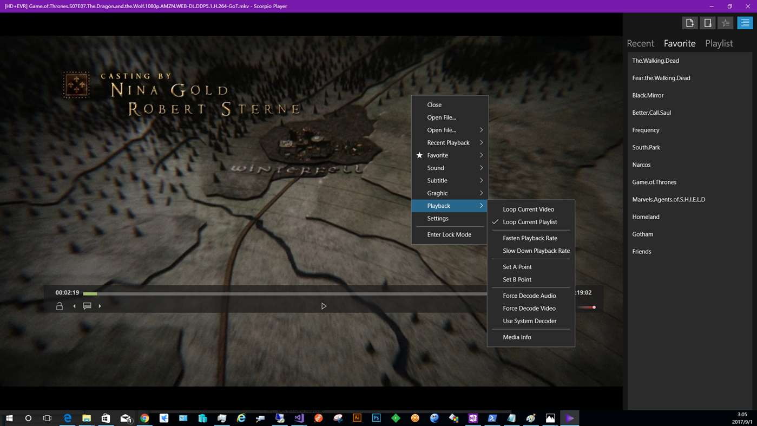Open Windows Start menu
The height and width of the screenshot is (426, 757).
(9, 418)
